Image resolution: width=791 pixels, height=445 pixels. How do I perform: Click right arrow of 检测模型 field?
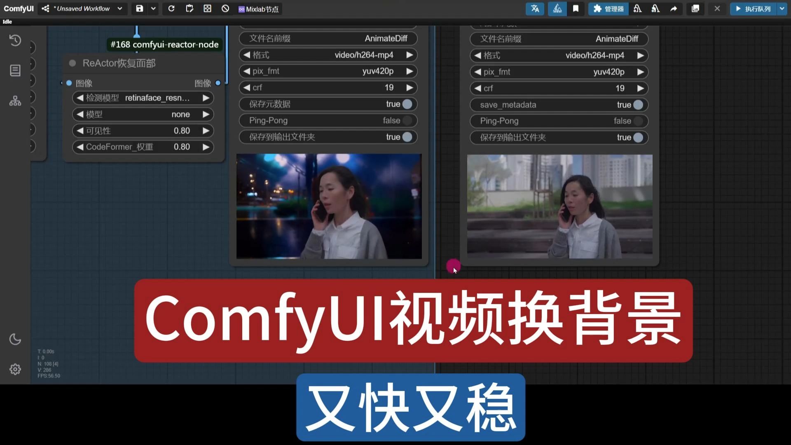point(206,98)
